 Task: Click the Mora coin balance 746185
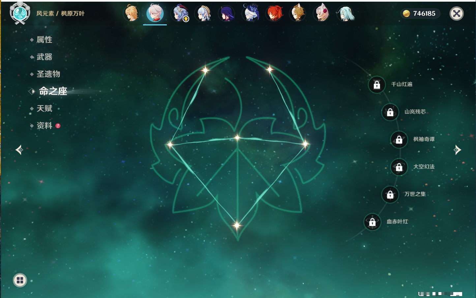tap(420, 14)
